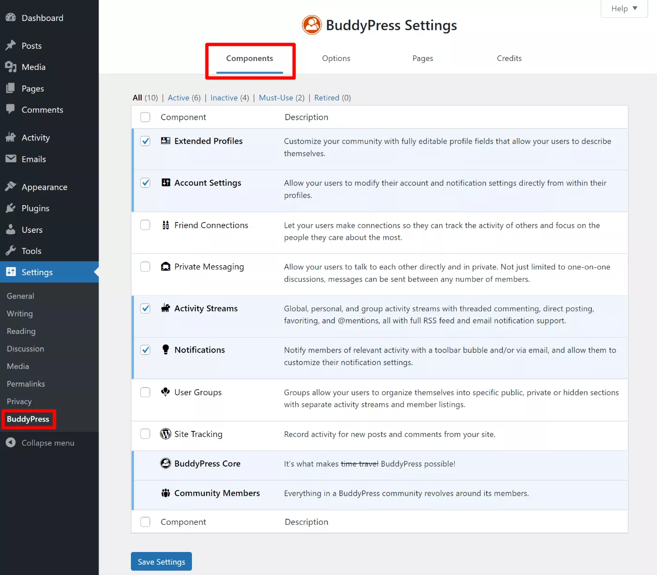Screen dimensions: 657x575
Task: Click the Users person icon
Action: tap(11, 230)
